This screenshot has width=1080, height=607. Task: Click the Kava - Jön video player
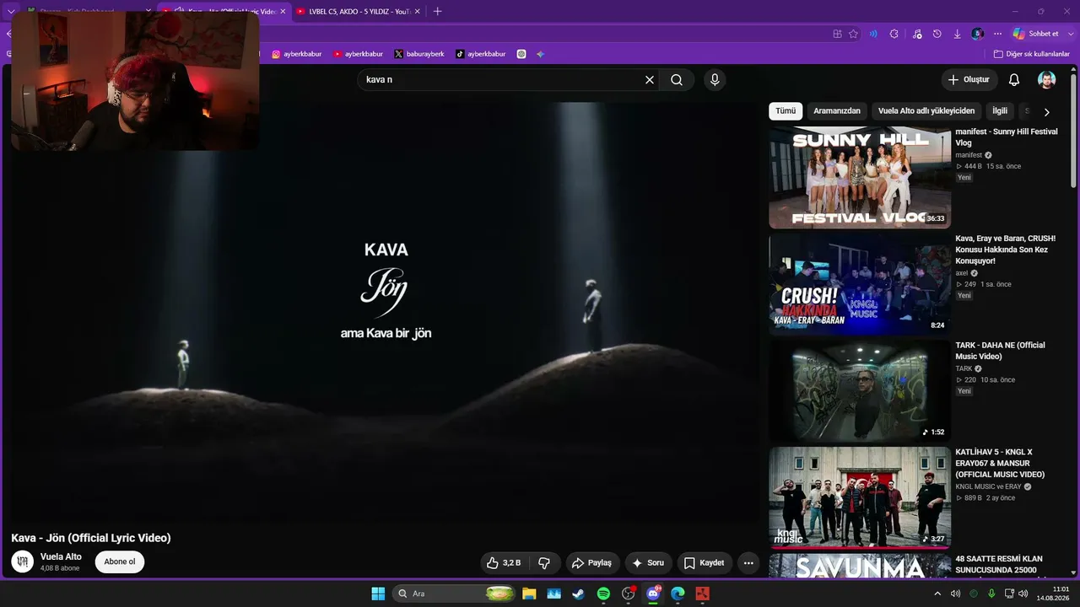(385, 312)
